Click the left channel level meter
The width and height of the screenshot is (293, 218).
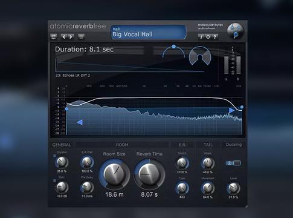tap(227, 65)
